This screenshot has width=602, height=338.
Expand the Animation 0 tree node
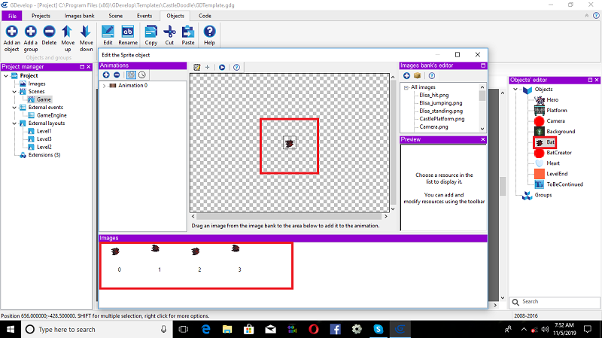(x=104, y=86)
